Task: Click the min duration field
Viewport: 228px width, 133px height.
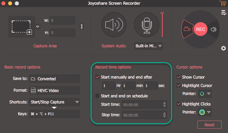Action: 129,86
